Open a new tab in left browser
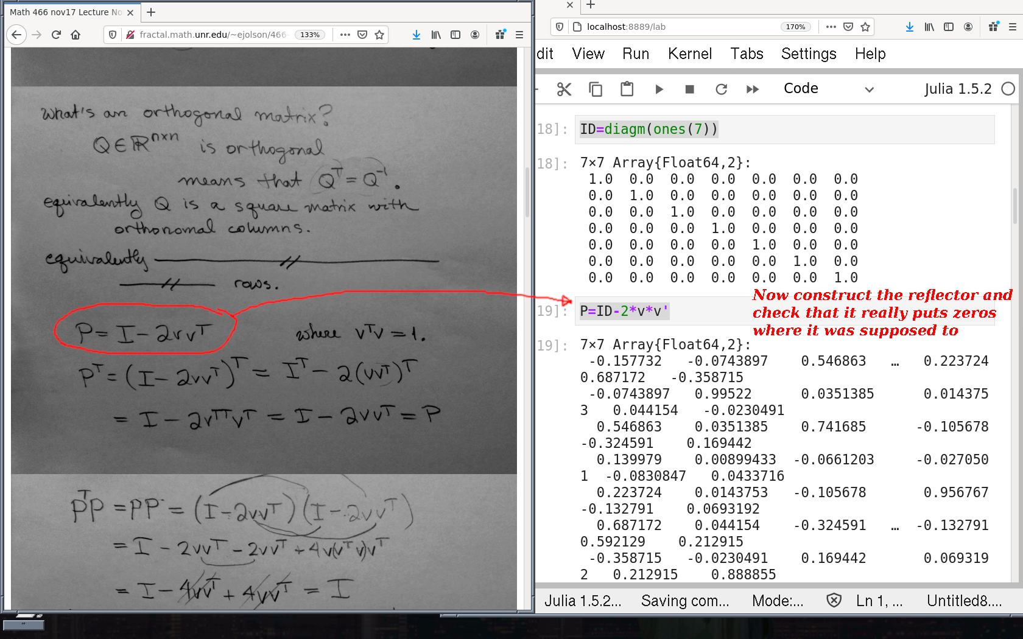Viewport: 1023px width, 639px height. click(x=151, y=12)
